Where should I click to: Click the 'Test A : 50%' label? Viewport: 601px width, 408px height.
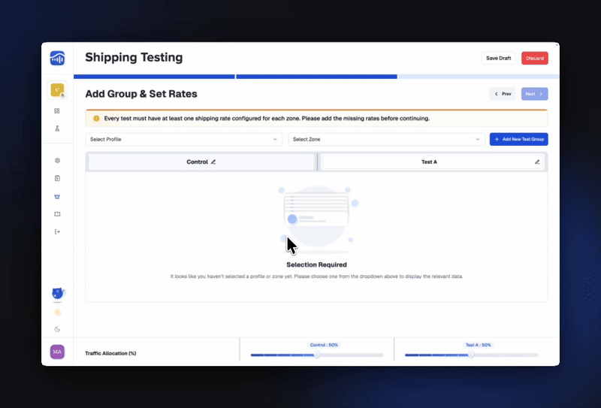(x=478, y=345)
